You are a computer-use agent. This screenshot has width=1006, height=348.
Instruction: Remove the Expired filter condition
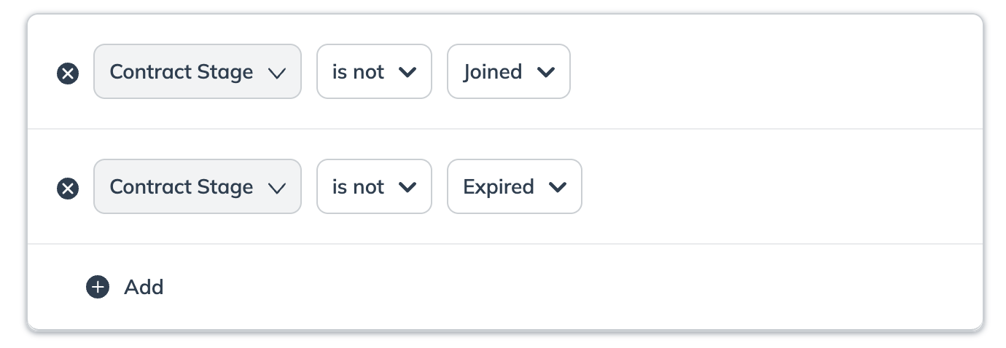click(x=68, y=188)
